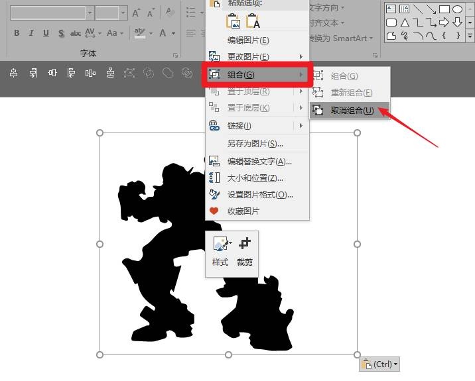Open highlight color dropdown arrow
475x381 pixels.
tap(151, 33)
